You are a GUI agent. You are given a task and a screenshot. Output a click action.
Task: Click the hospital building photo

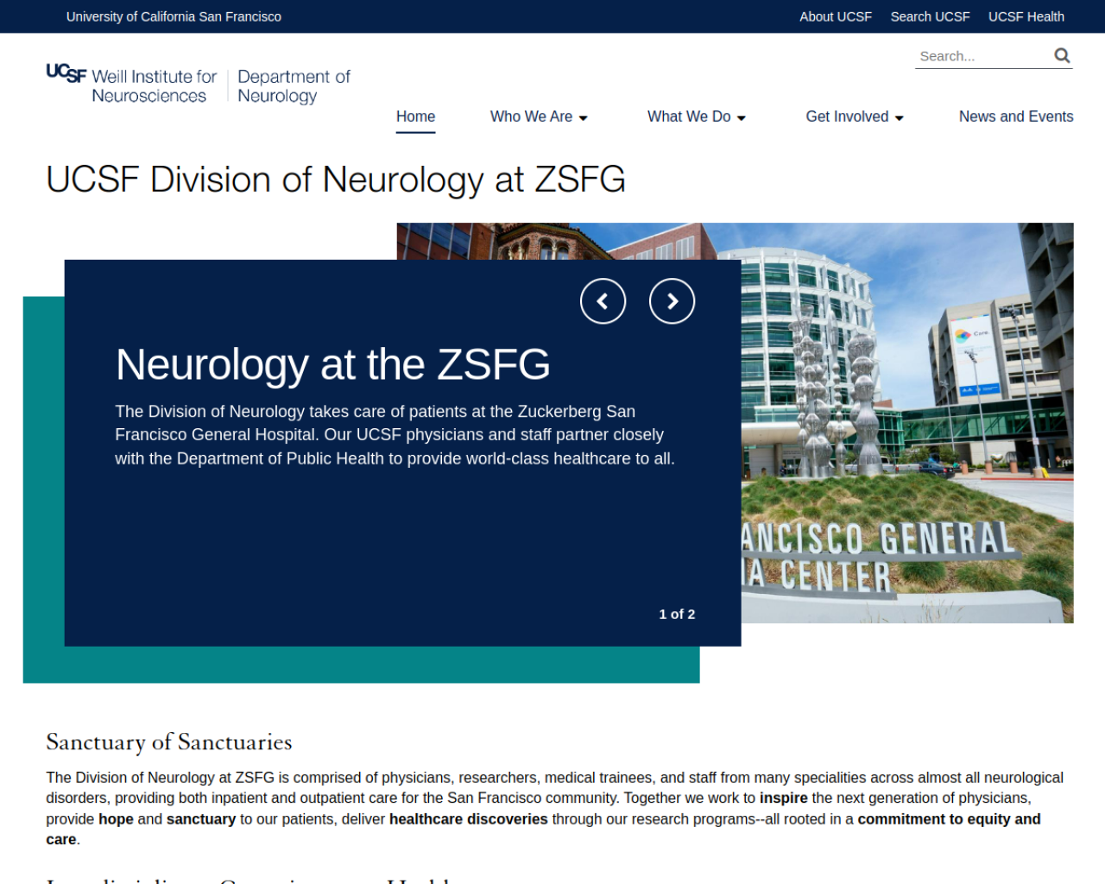[906, 423]
